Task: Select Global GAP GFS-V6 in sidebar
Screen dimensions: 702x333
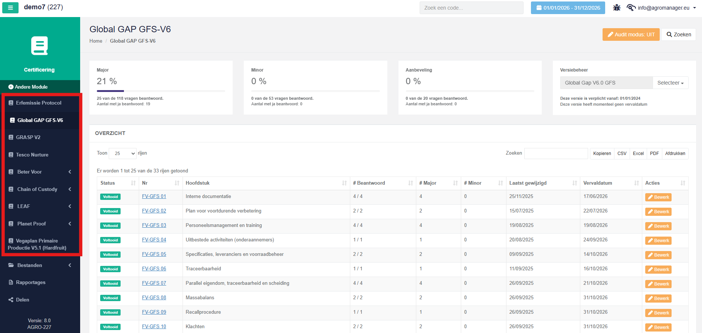Action: coord(40,120)
